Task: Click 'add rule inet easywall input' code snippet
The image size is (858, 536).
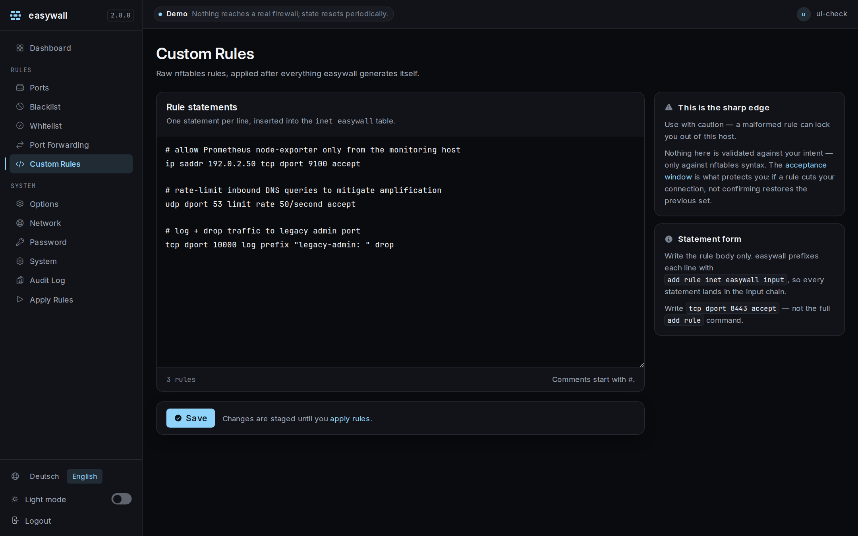Action: (725, 280)
